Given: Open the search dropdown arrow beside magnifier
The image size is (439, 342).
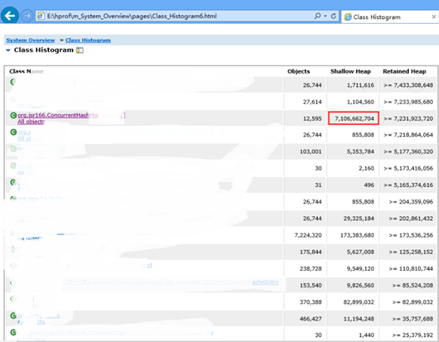Looking at the screenshot, I should (x=326, y=16).
